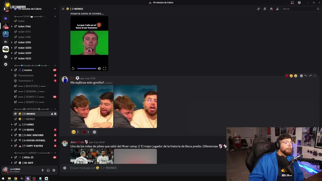Open the inbox icon in title bar
Viewport: 322px width, 181px height.
tap(292, 3)
